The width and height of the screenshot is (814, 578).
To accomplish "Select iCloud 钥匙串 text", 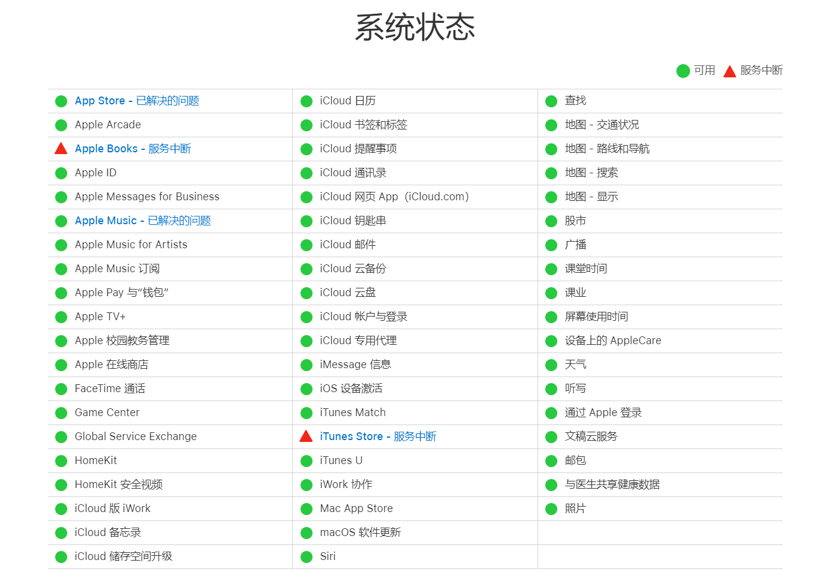I will point(353,221).
